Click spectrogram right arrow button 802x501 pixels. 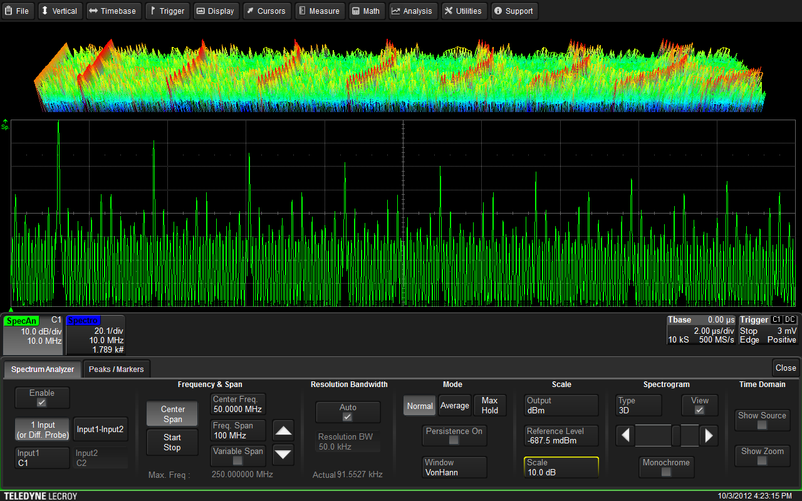[709, 435]
